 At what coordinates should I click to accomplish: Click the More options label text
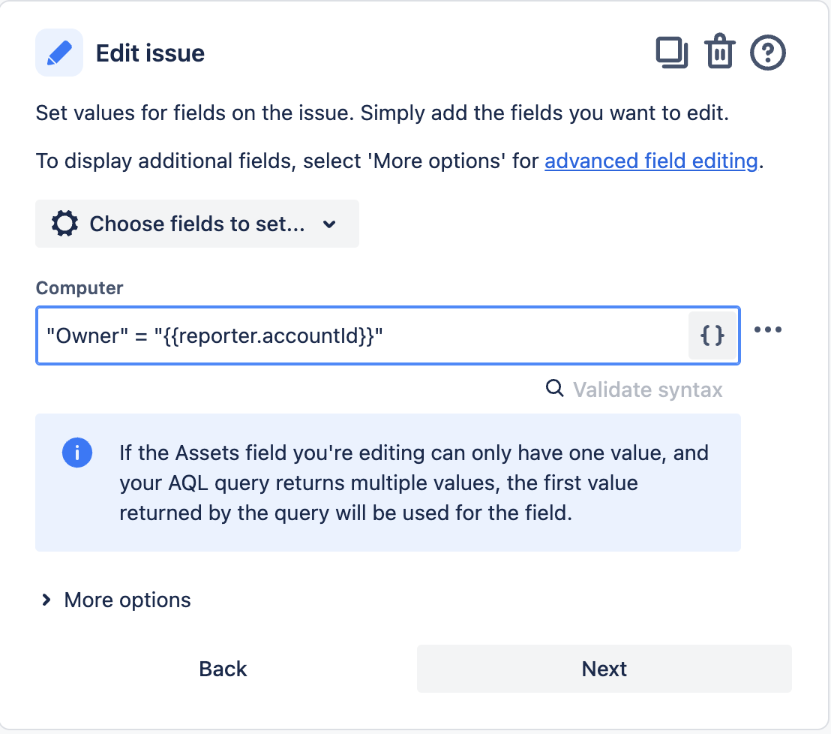coord(127,600)
